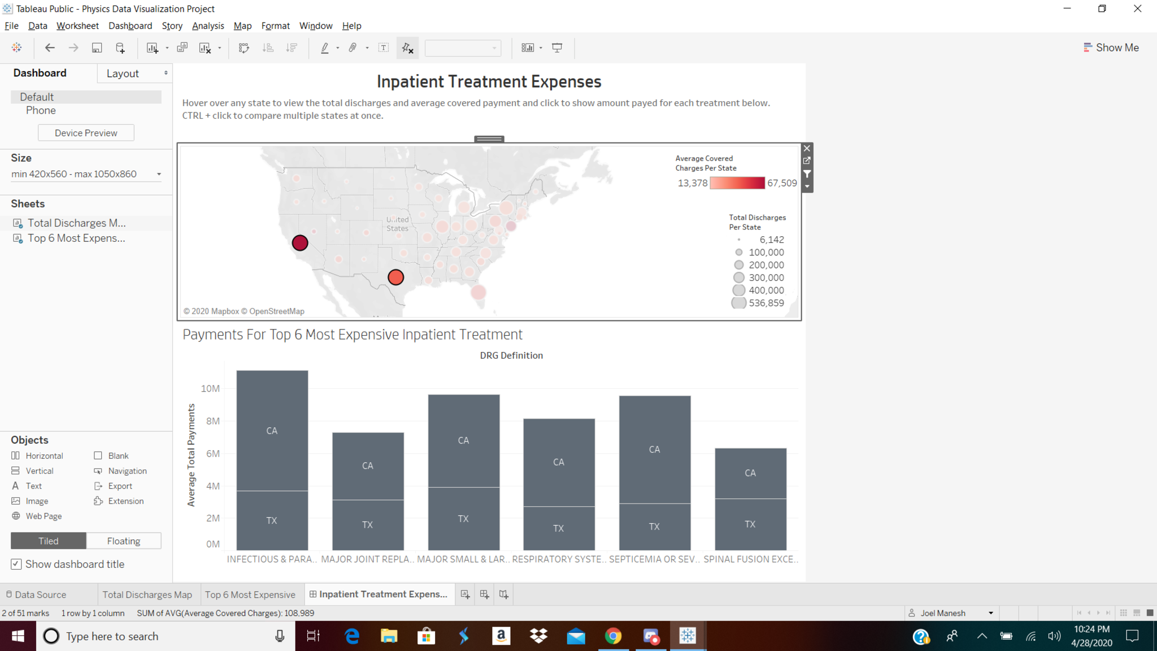Expand the map container options arrow

coord(807,186)
